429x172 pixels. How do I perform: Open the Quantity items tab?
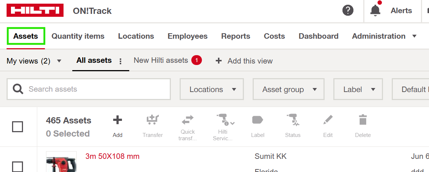(x=78, y=36)
